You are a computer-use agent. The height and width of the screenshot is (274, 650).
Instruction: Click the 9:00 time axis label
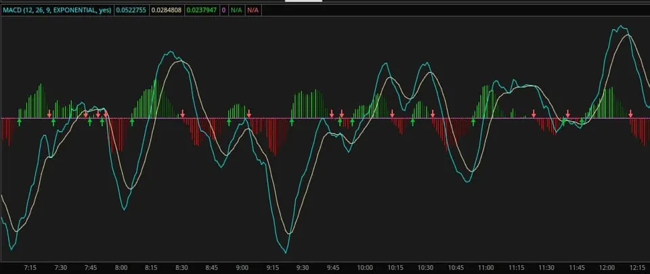tap(242, 267)
